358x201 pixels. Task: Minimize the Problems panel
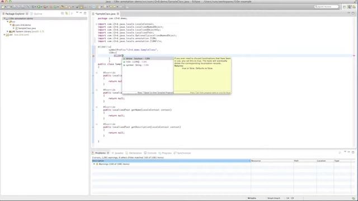(x=349, y=152)
